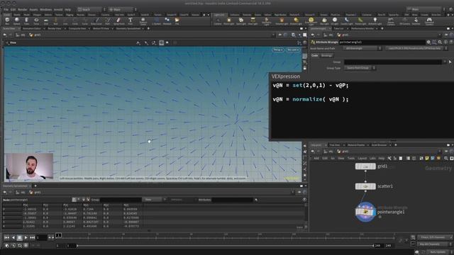Open Key All Channels dropdown

[x=435, y=244]
